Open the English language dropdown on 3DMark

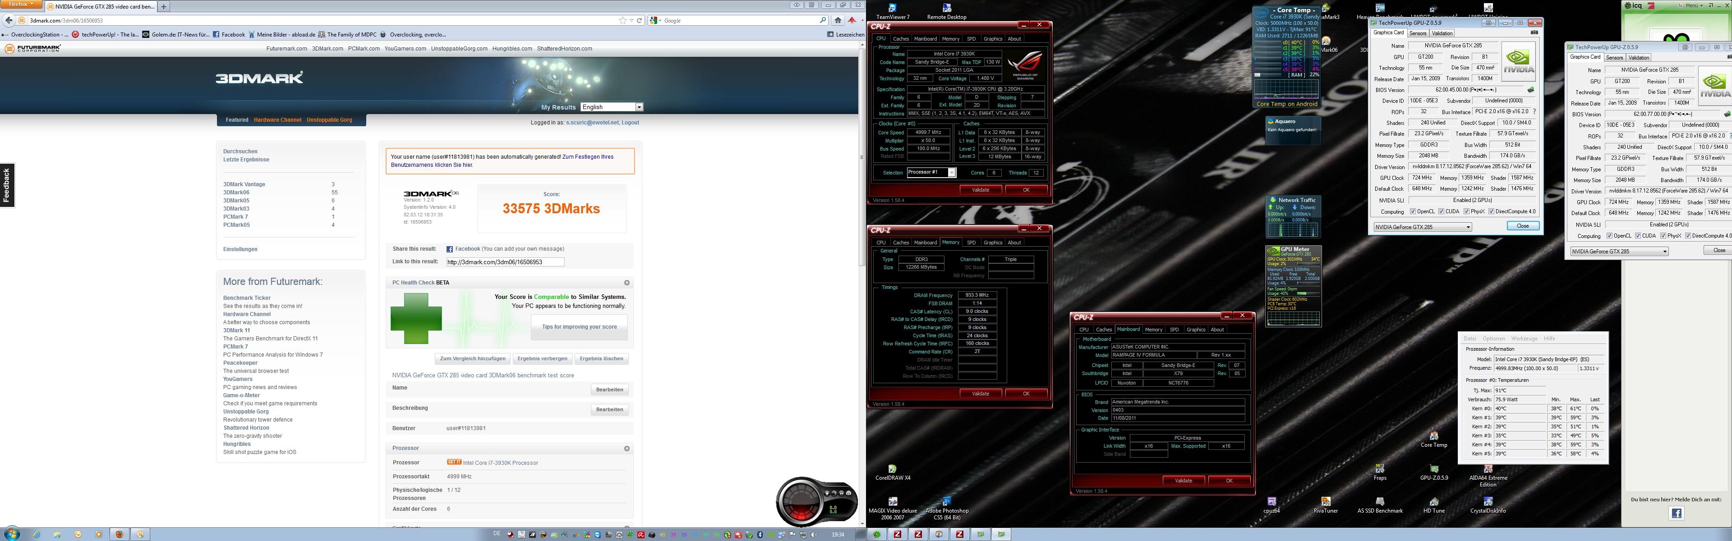click(612, 107)
